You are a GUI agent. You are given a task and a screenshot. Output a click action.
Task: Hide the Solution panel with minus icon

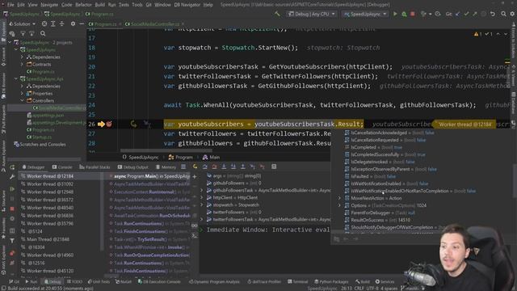coord(82,23)
